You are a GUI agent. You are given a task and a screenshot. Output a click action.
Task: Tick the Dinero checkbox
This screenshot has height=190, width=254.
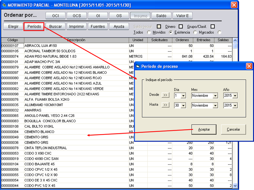[x=181, y=26]
